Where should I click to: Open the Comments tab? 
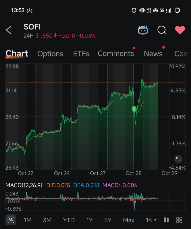click(x=116, y=54)
